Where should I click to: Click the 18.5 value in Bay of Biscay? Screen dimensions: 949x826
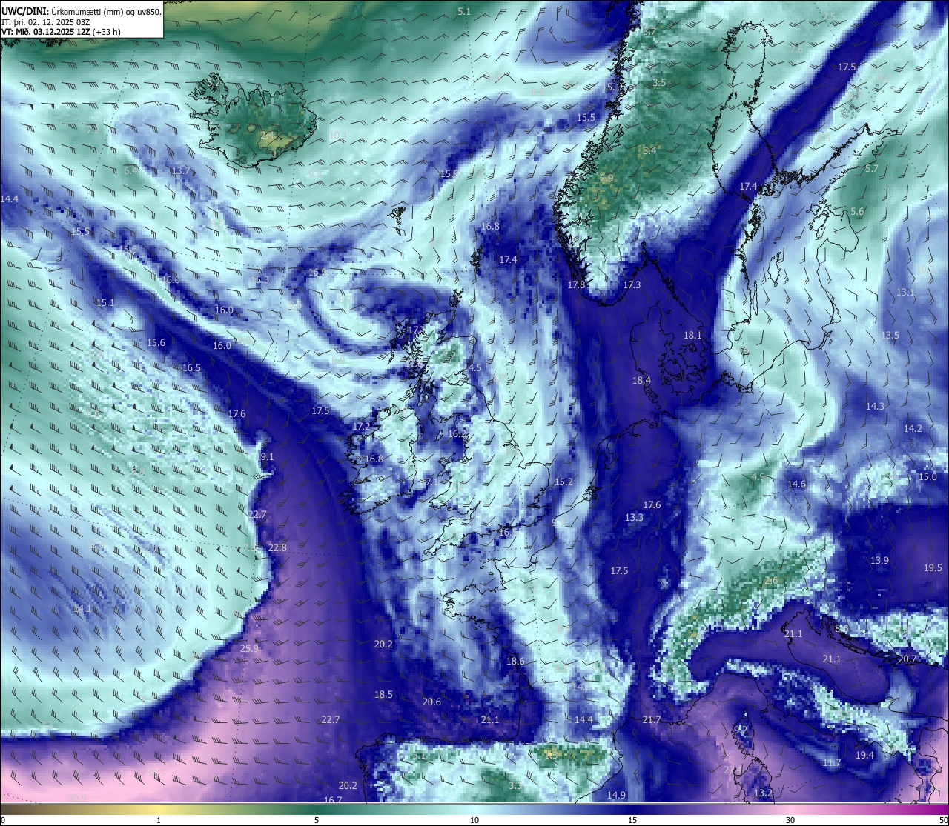click(x=383, y=694)
